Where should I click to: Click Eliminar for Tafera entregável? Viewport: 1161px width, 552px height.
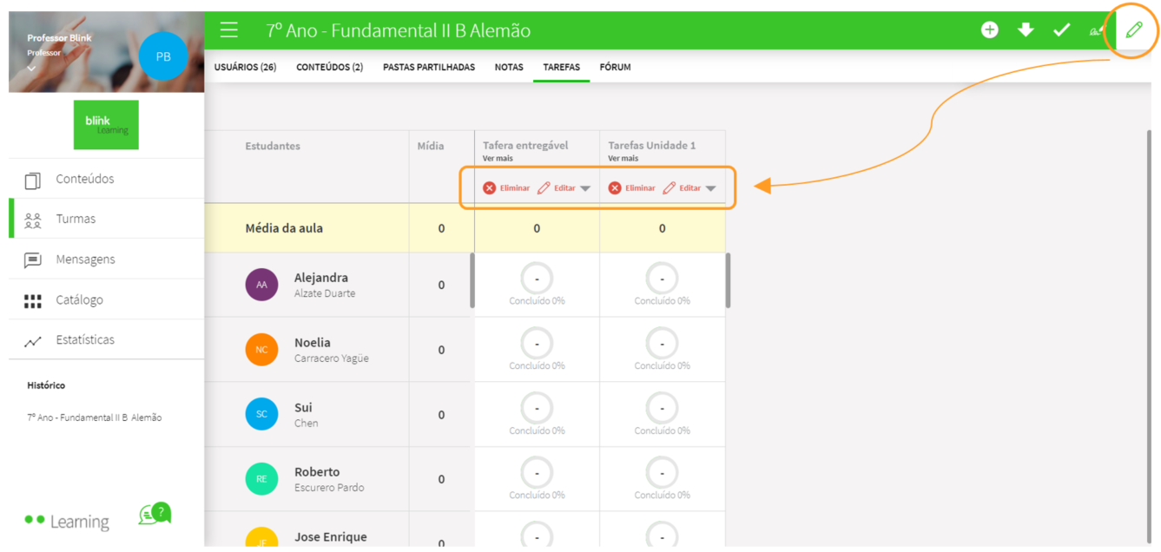click(506, 188)
